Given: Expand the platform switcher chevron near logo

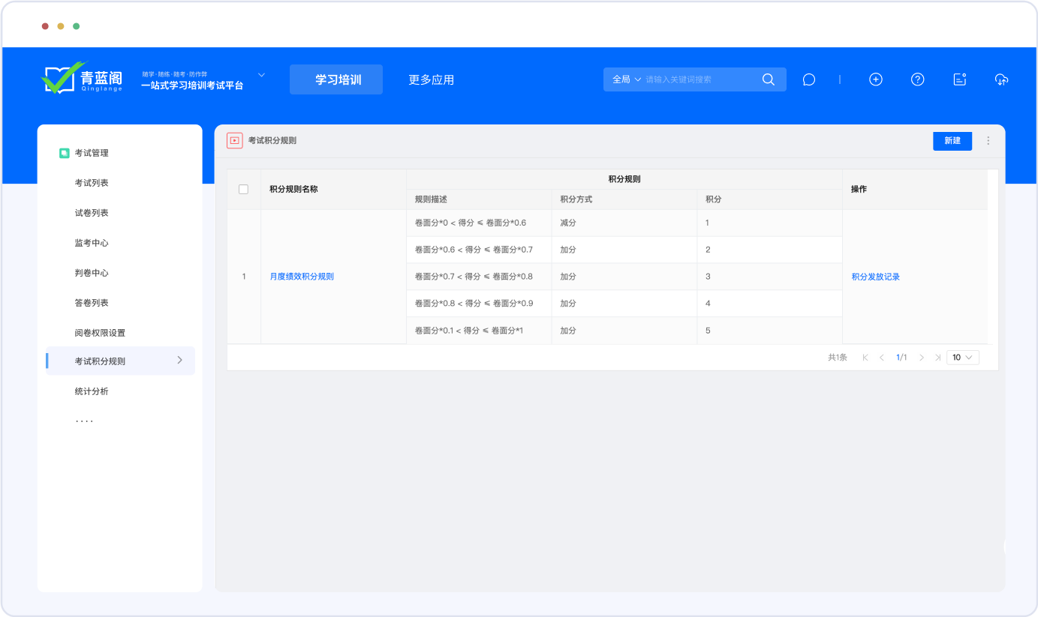Looking at the screenshot, I should [261, 75].
